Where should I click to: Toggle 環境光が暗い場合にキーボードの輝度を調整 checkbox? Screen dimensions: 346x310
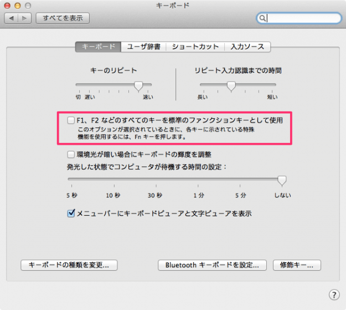[71, 154]
